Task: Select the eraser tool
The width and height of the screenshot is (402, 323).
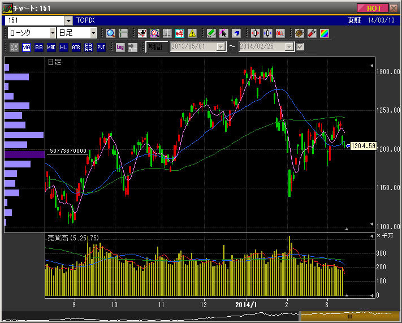Action: point(236,33)
